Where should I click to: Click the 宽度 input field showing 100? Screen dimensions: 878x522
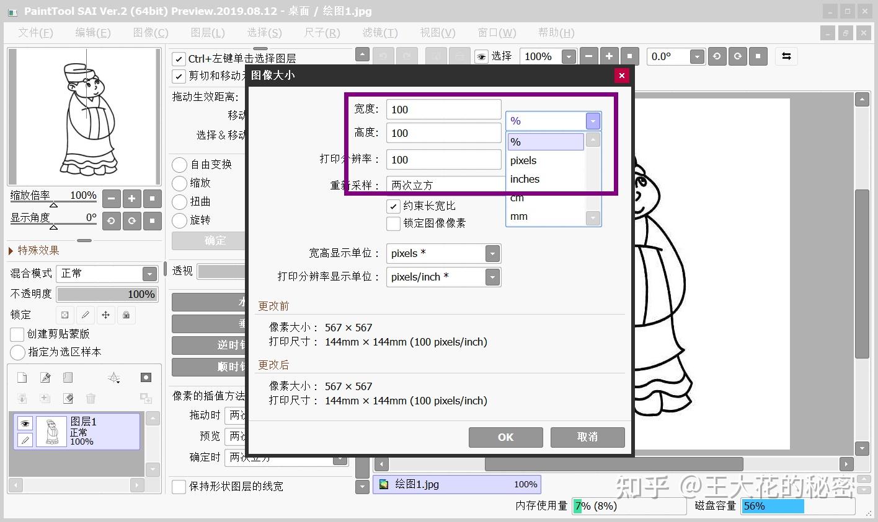point(443,109)
